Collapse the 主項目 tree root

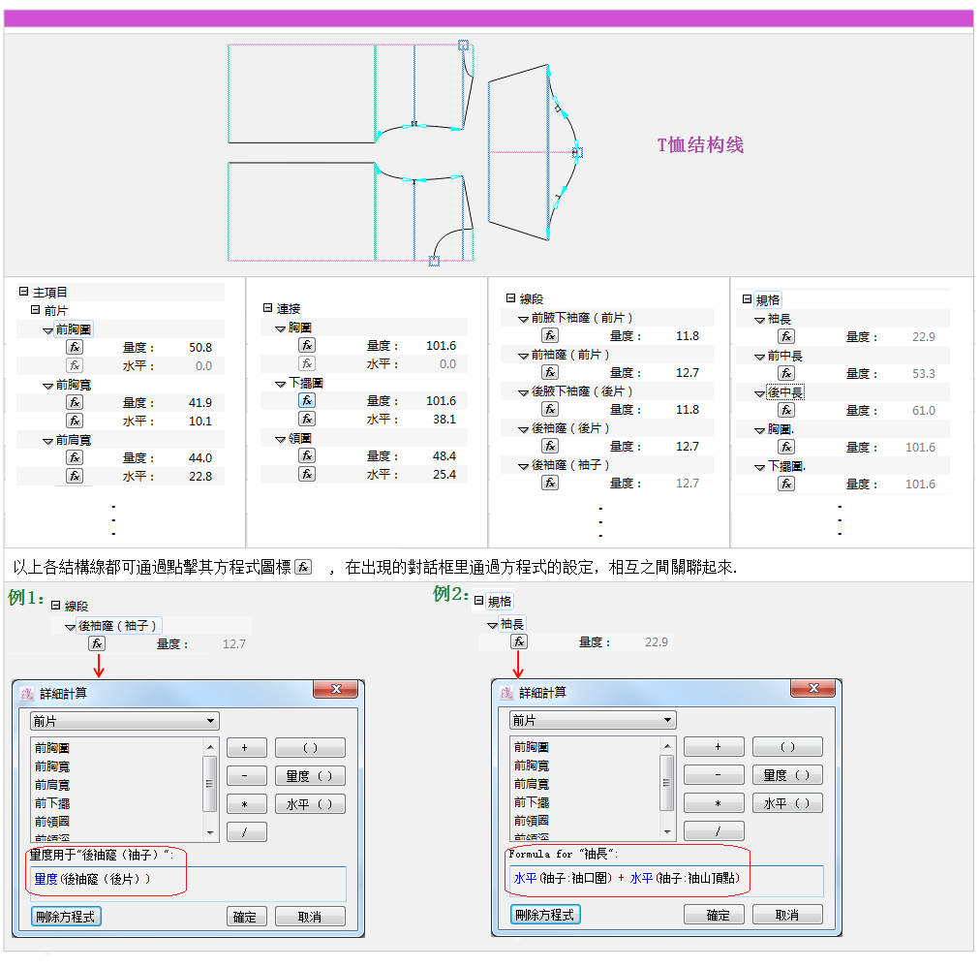(24, 291)
